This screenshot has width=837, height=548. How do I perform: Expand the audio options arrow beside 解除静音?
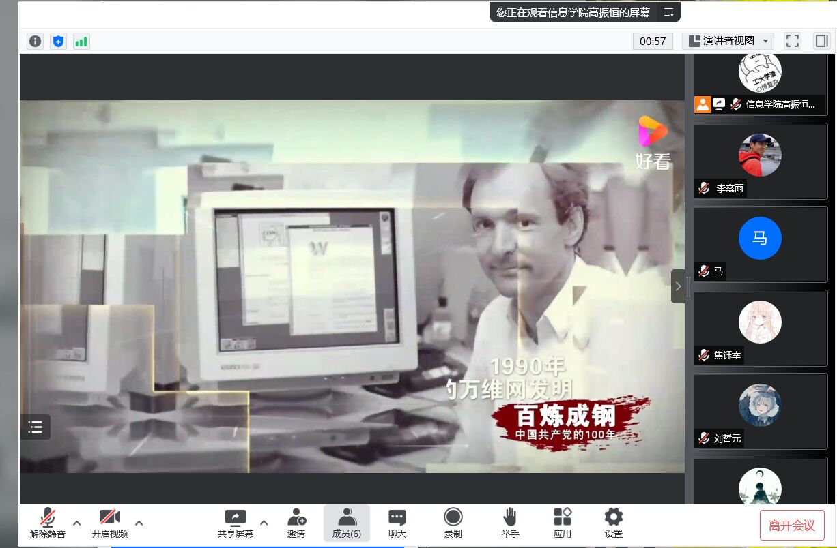point(77,523)
